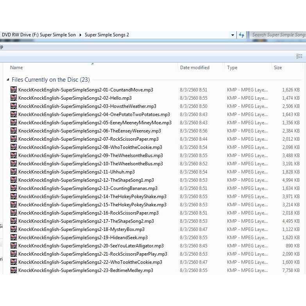306x306 pixels.
Task: Select the icon for 23-BedtimeMedley.mp3
Action: 14,270
